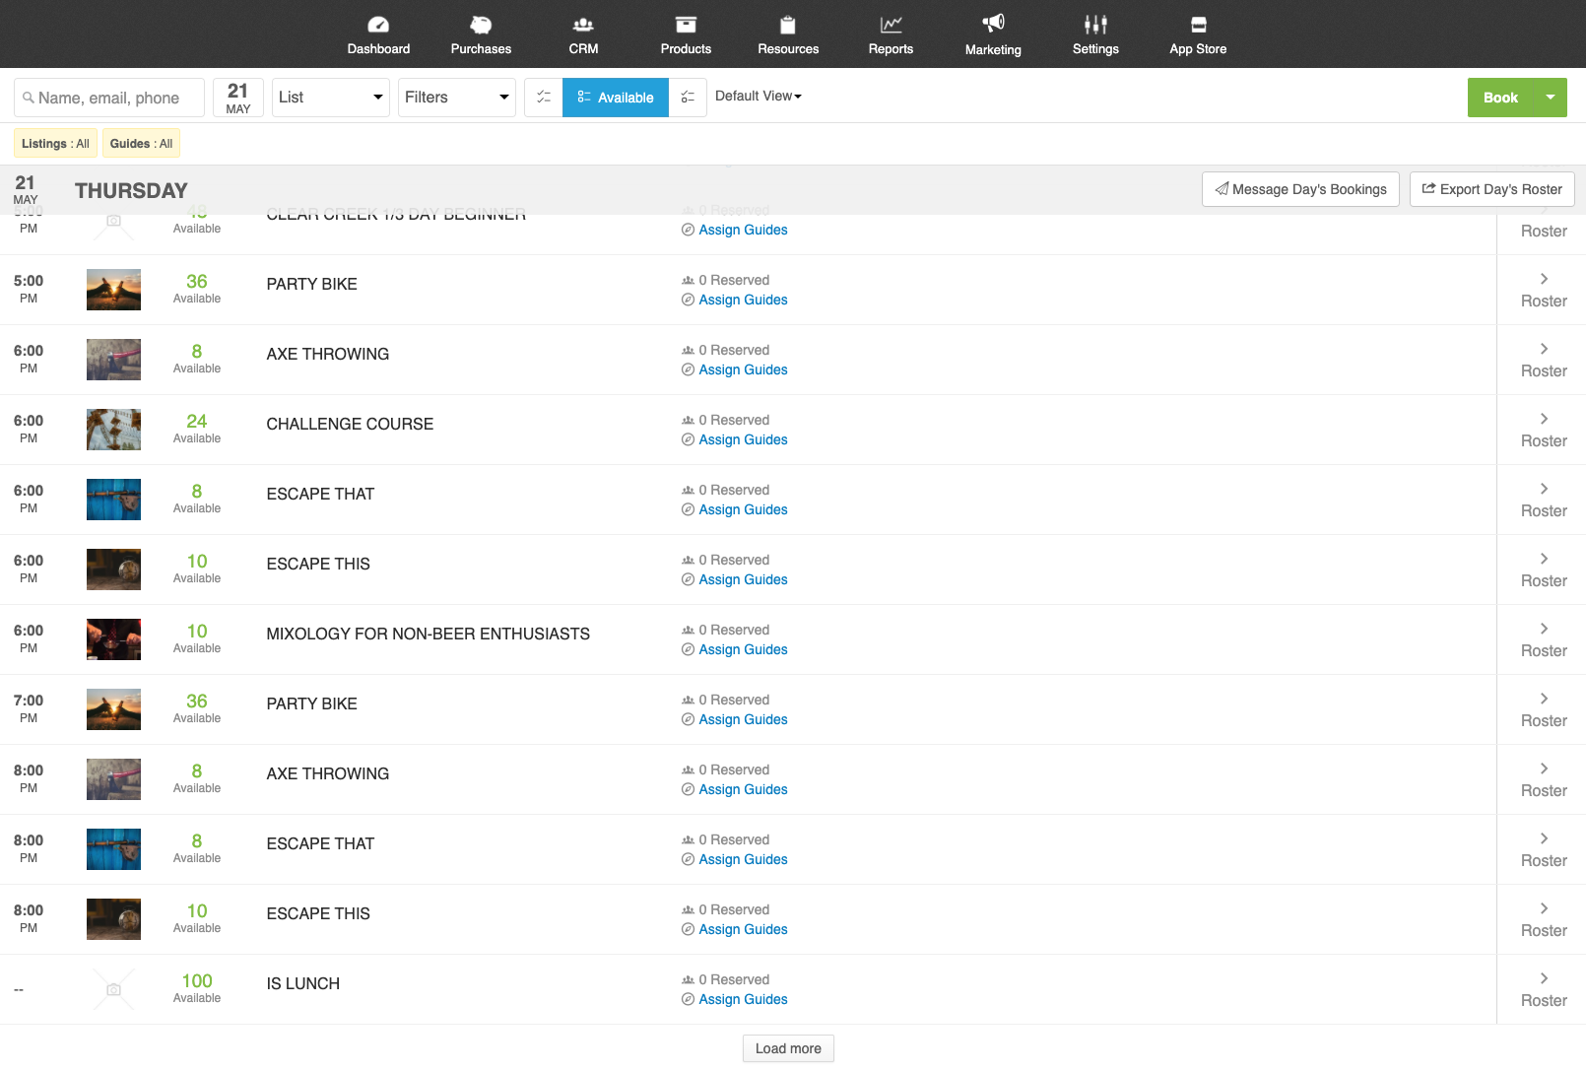Open the 6:00 PM Axe Throwing thumbnail
The image size is (1586, 1071).
point(113,360)
